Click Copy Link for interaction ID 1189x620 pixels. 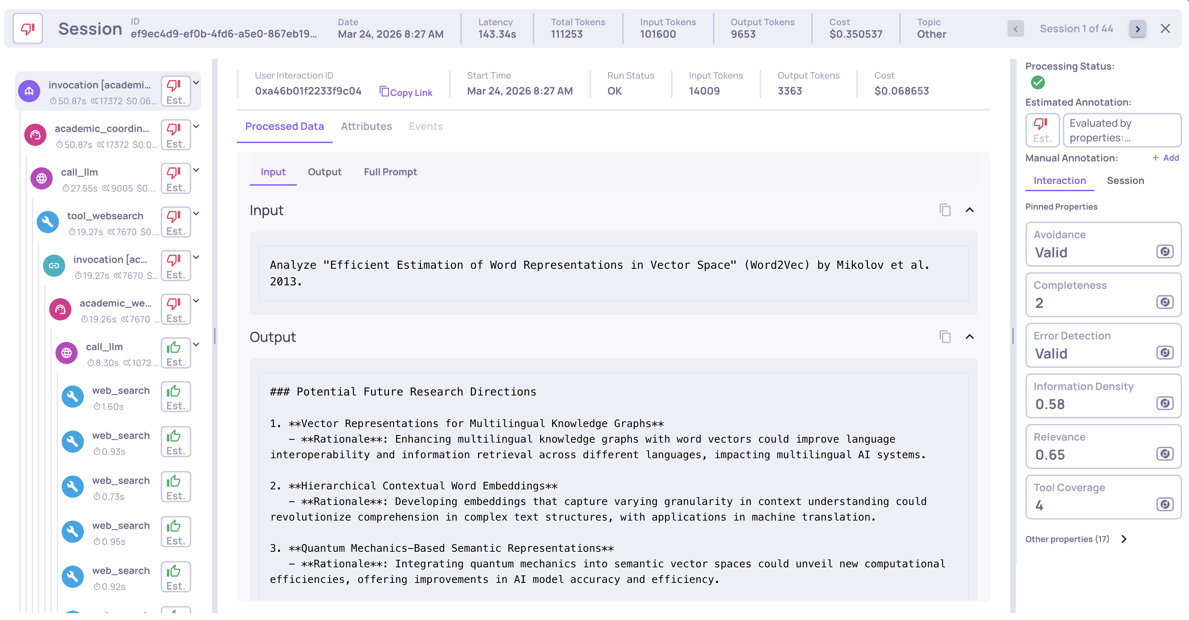point(406,92)
